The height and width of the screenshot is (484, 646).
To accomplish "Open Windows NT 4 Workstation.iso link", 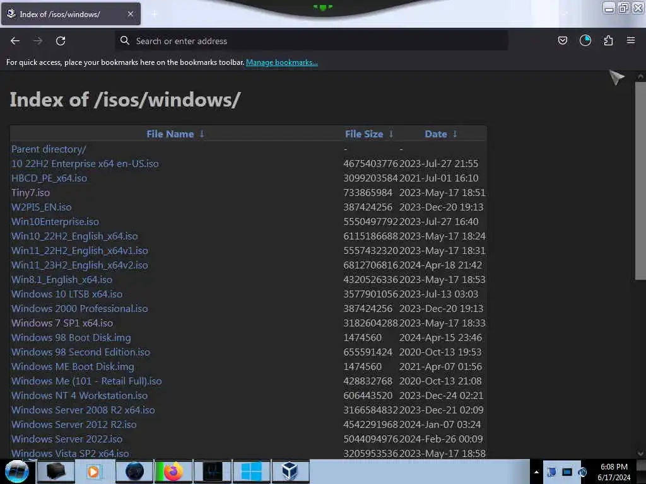I will 79,396.
